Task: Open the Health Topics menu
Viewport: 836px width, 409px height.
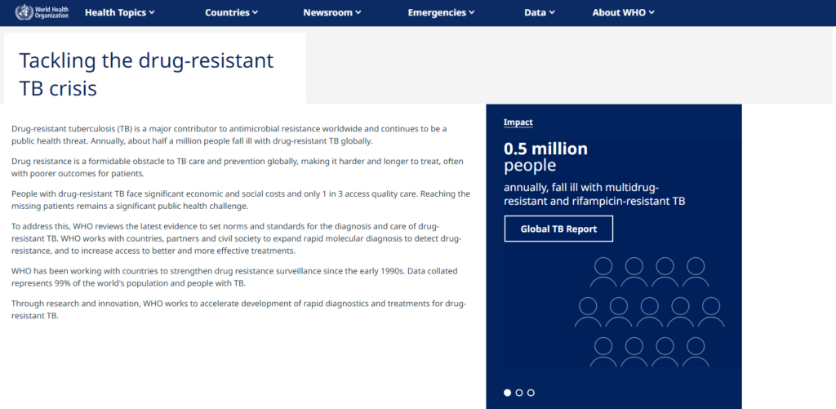Action: click(119, 12)
